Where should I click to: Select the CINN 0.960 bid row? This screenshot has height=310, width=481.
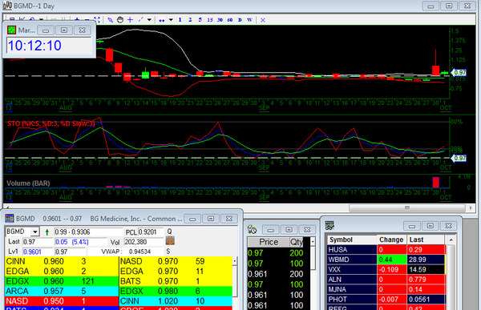[x=62, y=261]
